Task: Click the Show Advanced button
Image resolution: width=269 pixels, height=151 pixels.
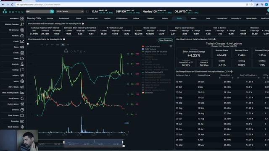Action: point(165,40)
